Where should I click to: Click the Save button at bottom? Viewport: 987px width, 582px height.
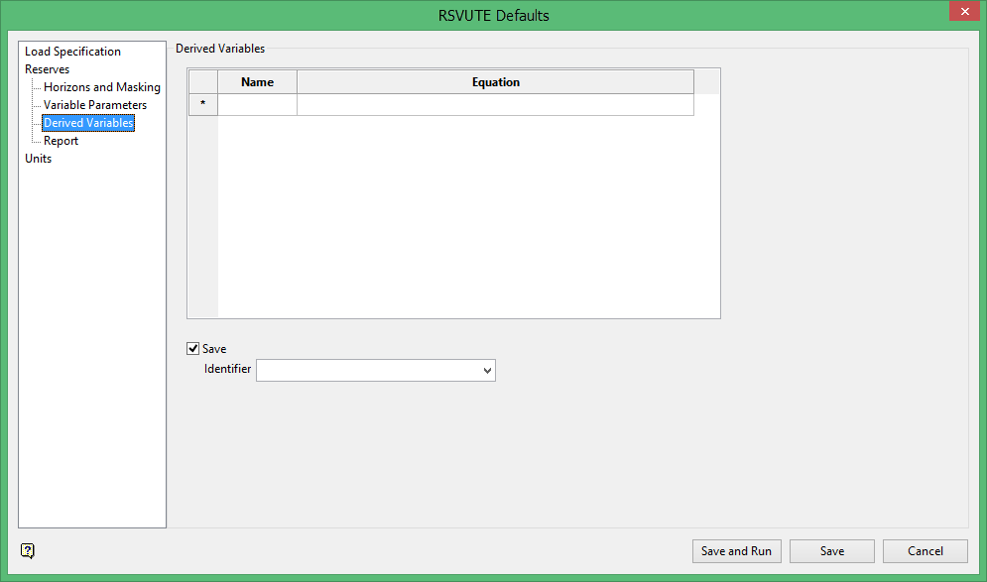click(832, 551)
